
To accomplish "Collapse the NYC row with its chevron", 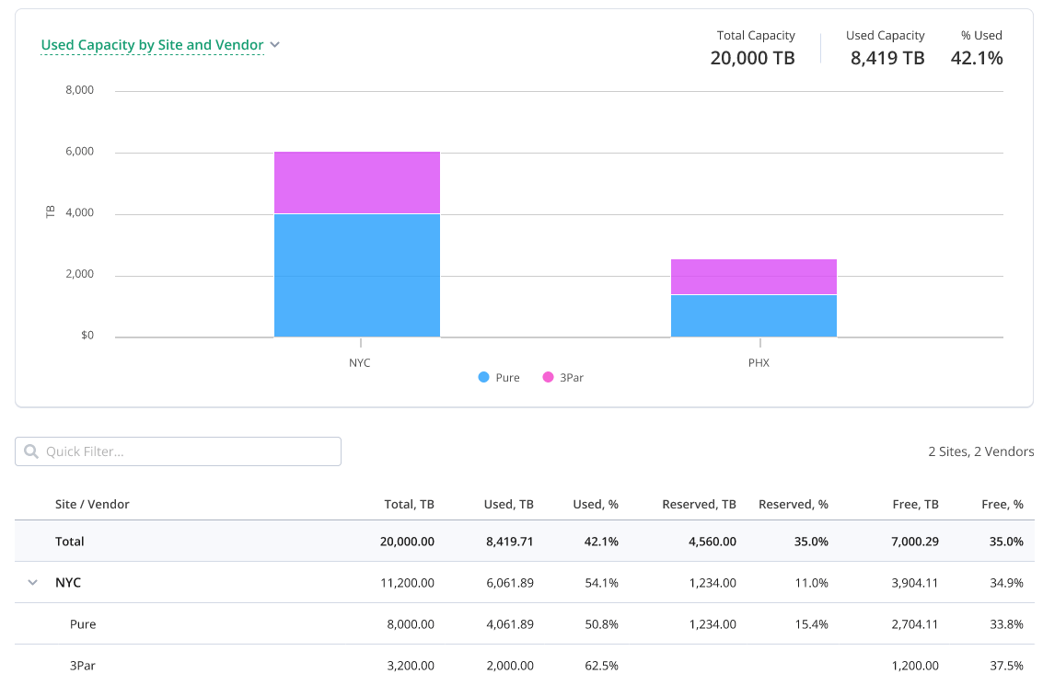I will (32, 583).
